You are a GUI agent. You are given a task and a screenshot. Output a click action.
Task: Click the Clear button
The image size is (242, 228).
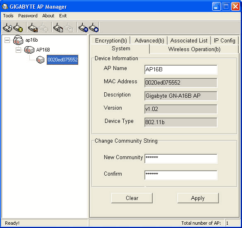click(132, 198)
